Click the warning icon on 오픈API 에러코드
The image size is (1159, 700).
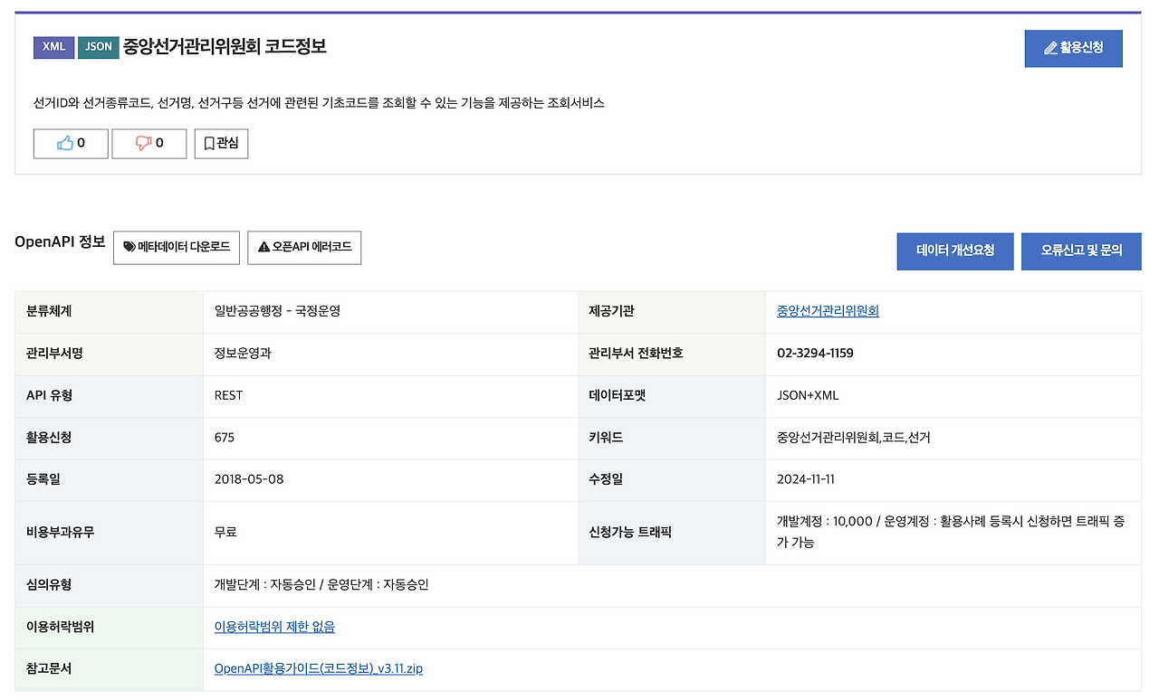[x=263, y=248]
